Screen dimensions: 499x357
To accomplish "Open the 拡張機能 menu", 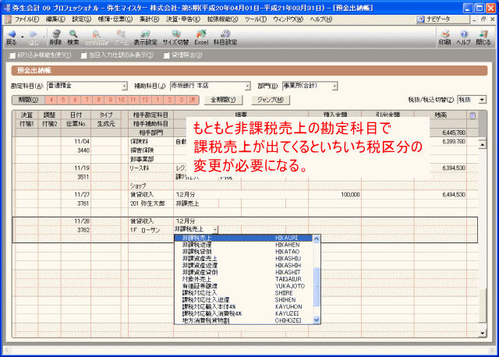I will (x=222, y=19).
